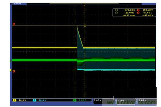The height and width of the screenshot is (107, 161).
Task: Click the record overview bar at top
Action: click(84, 4)
